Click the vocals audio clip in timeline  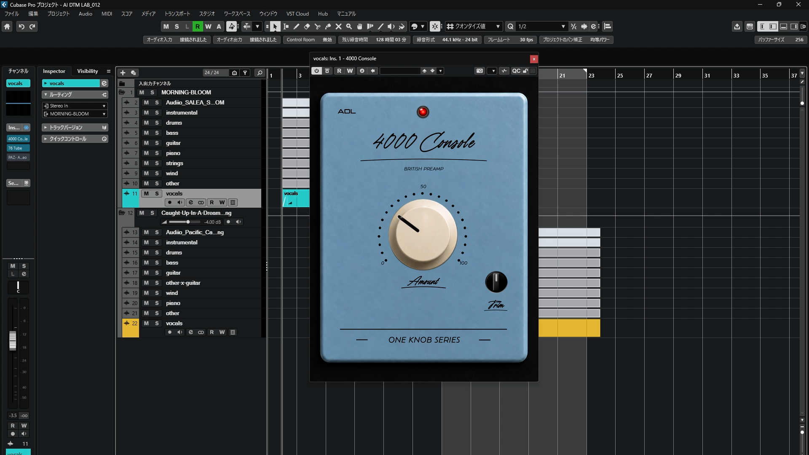point(296,198)
